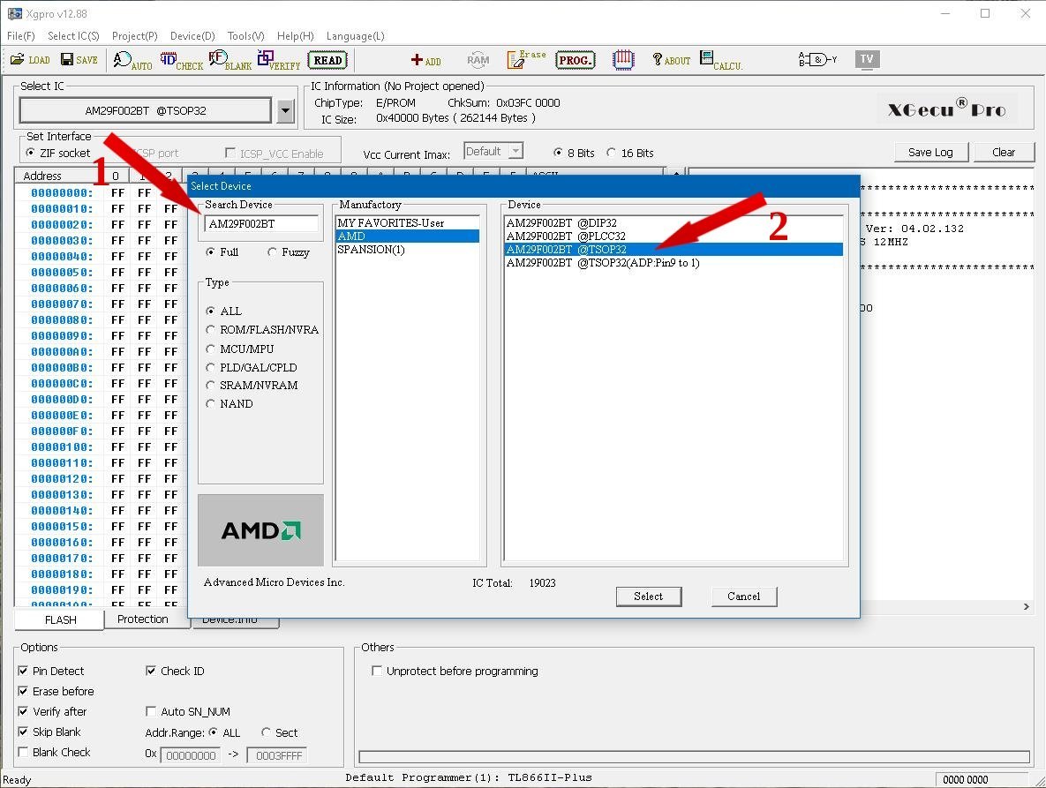Select the highlighted AM29F002BT @TSOP32 device
1046x788 pixels.
[x=674, y=250]
